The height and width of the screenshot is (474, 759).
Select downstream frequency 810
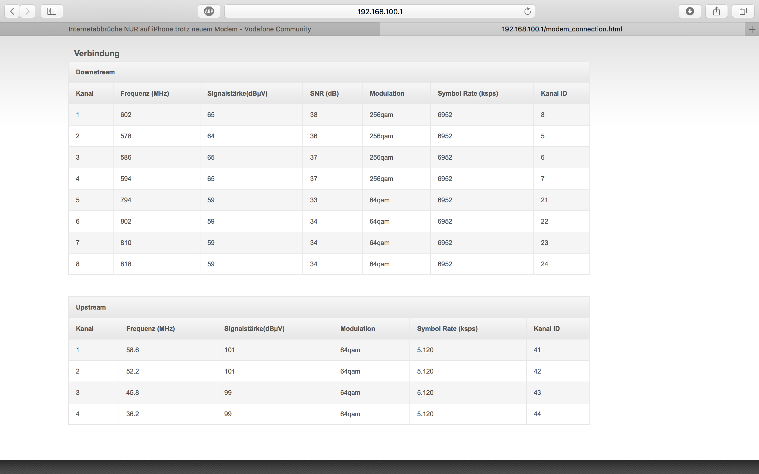tap(126, 243)
